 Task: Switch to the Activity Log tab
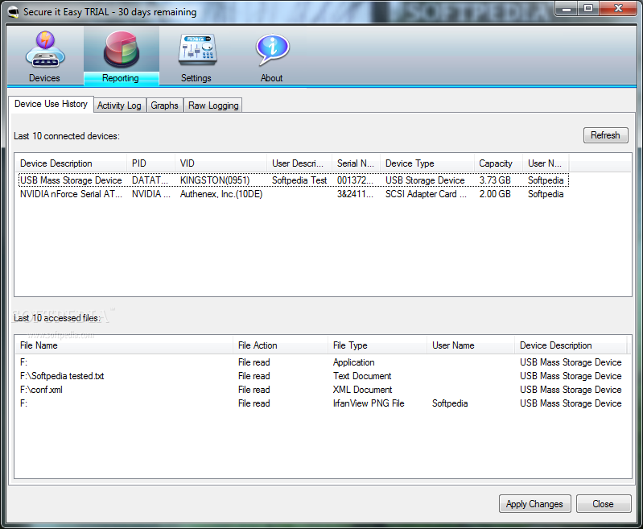coord(119,105)
